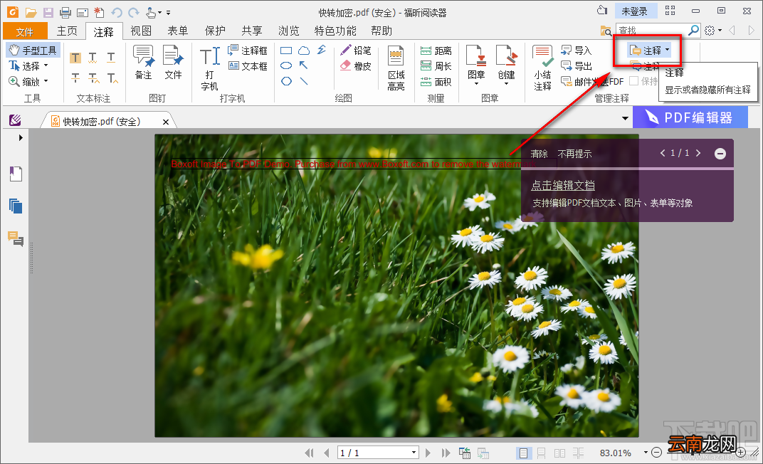Pick the Pencil (铅笔) tool

356,50
